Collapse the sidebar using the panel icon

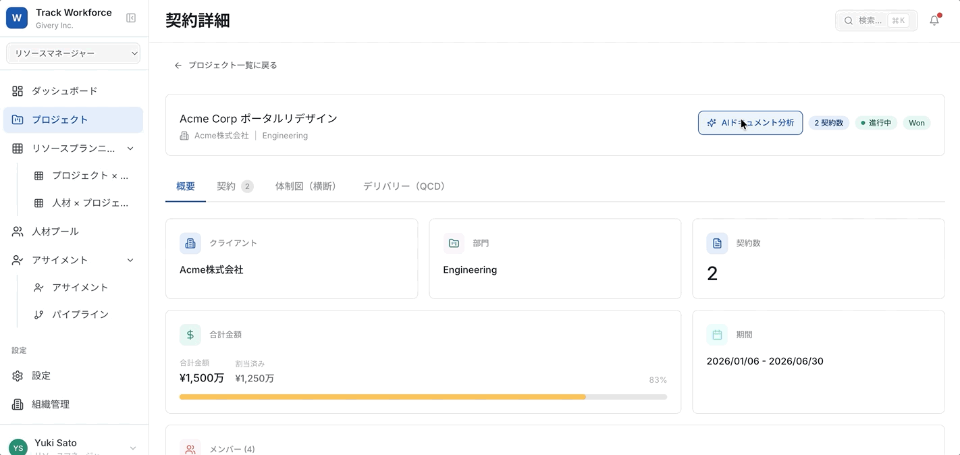point(131,18)
